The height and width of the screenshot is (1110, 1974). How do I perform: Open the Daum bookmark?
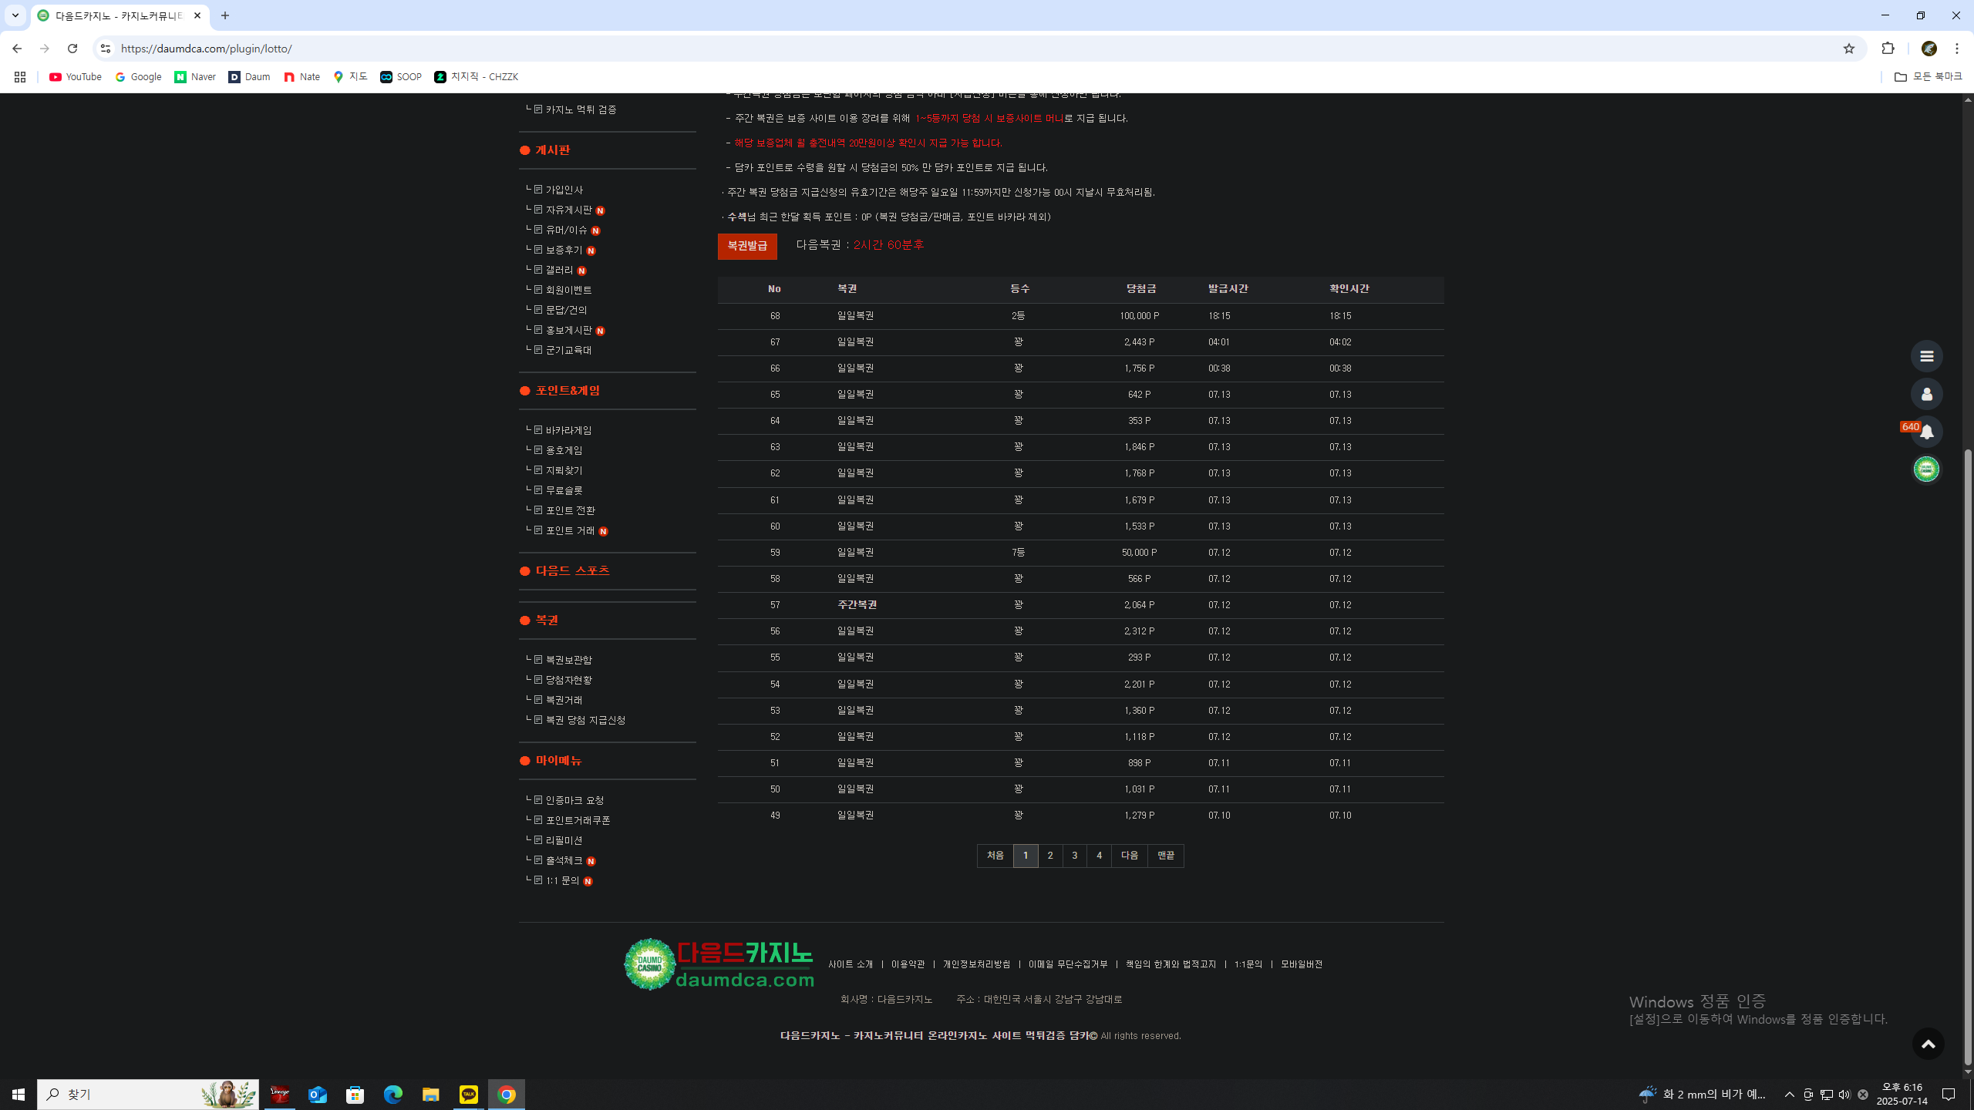(249, 77)
